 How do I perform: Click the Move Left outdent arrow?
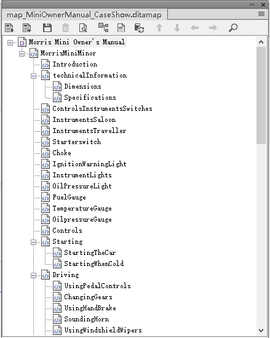pyautogui.click(x=194, y=28)
